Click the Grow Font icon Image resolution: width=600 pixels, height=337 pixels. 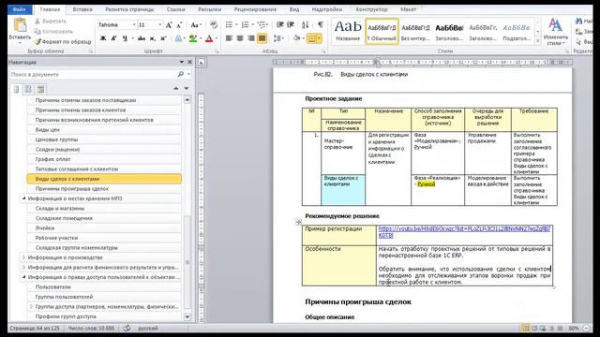point(169,25)
